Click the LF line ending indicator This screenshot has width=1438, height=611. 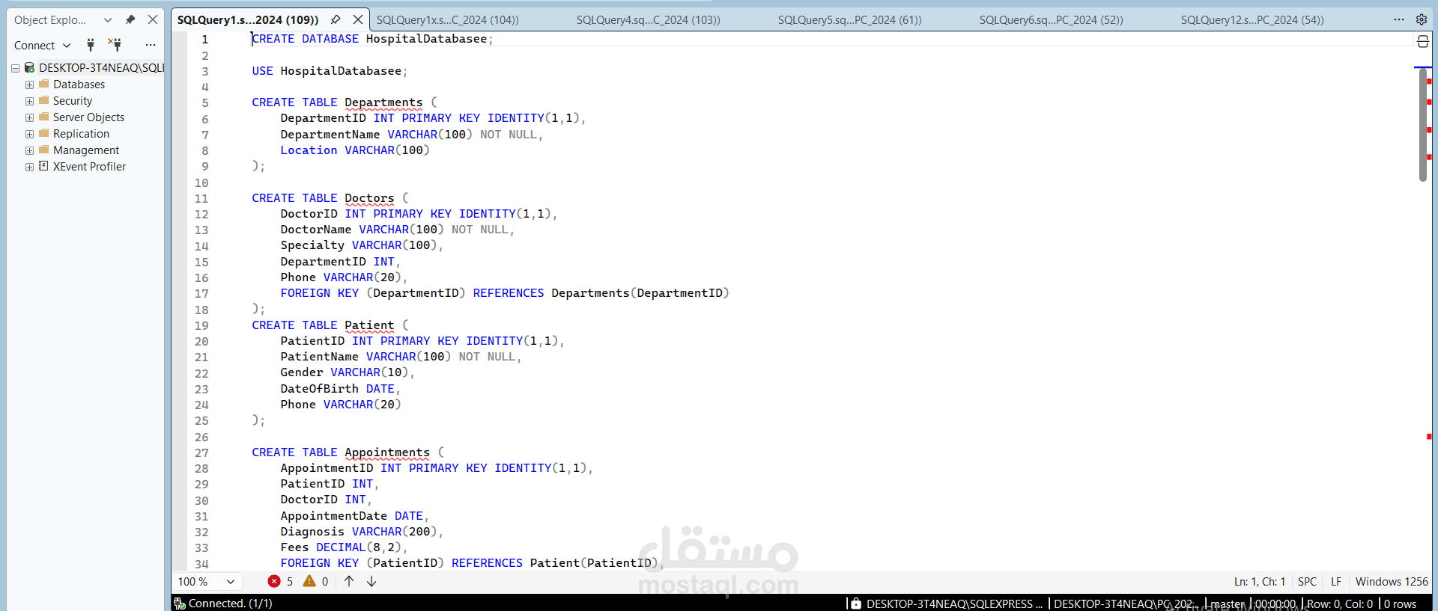click(x=1336, y=582)
